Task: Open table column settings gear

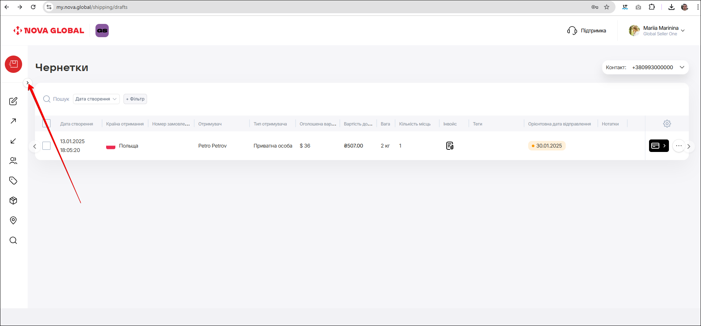Action: point(667,124)
